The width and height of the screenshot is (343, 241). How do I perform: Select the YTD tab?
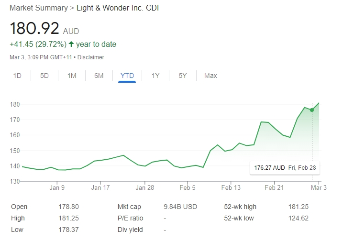pos(127,76)
